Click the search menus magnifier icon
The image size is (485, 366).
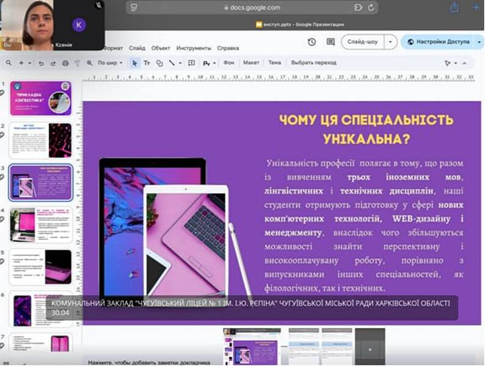(9, 63)
